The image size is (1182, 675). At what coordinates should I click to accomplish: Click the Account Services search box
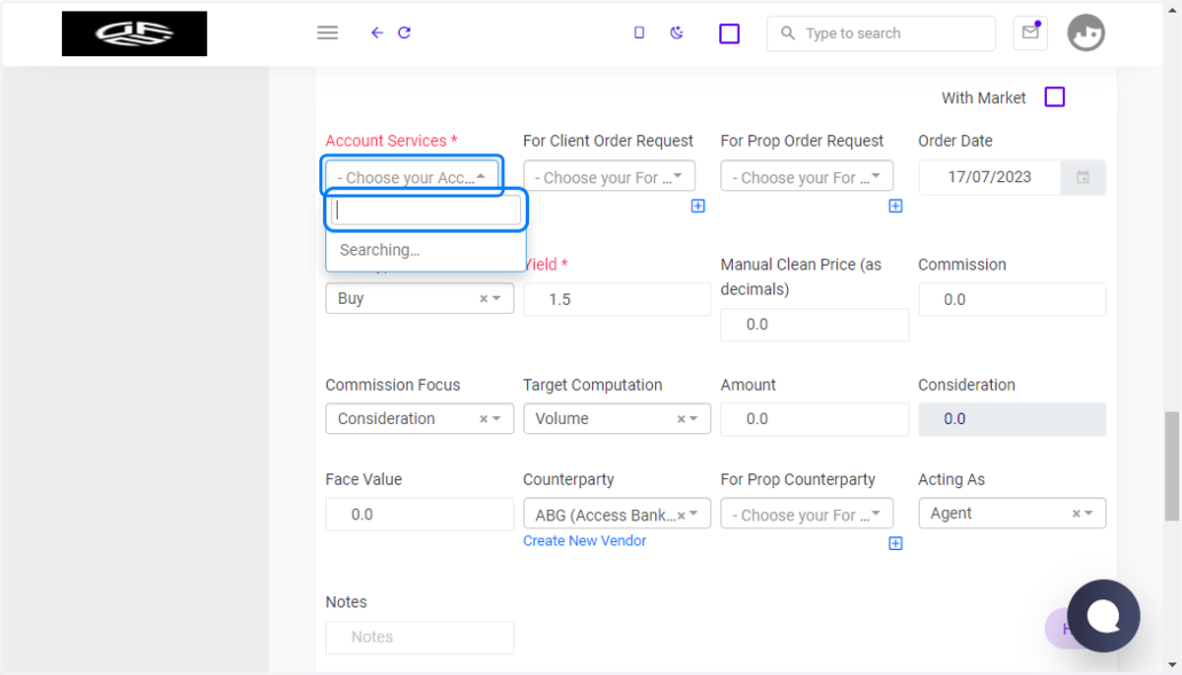click(x=426, y=211)
